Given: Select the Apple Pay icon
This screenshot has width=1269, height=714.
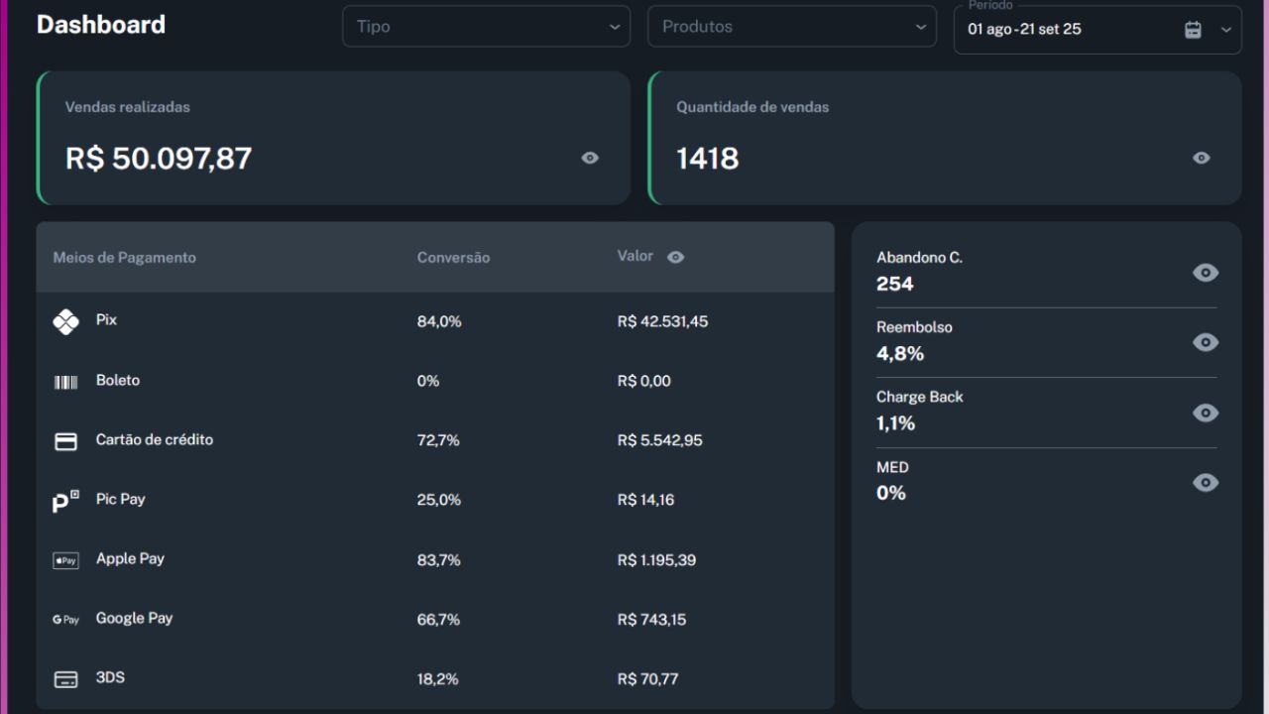Looking at the screenshot, I should (x=65, y=559).
